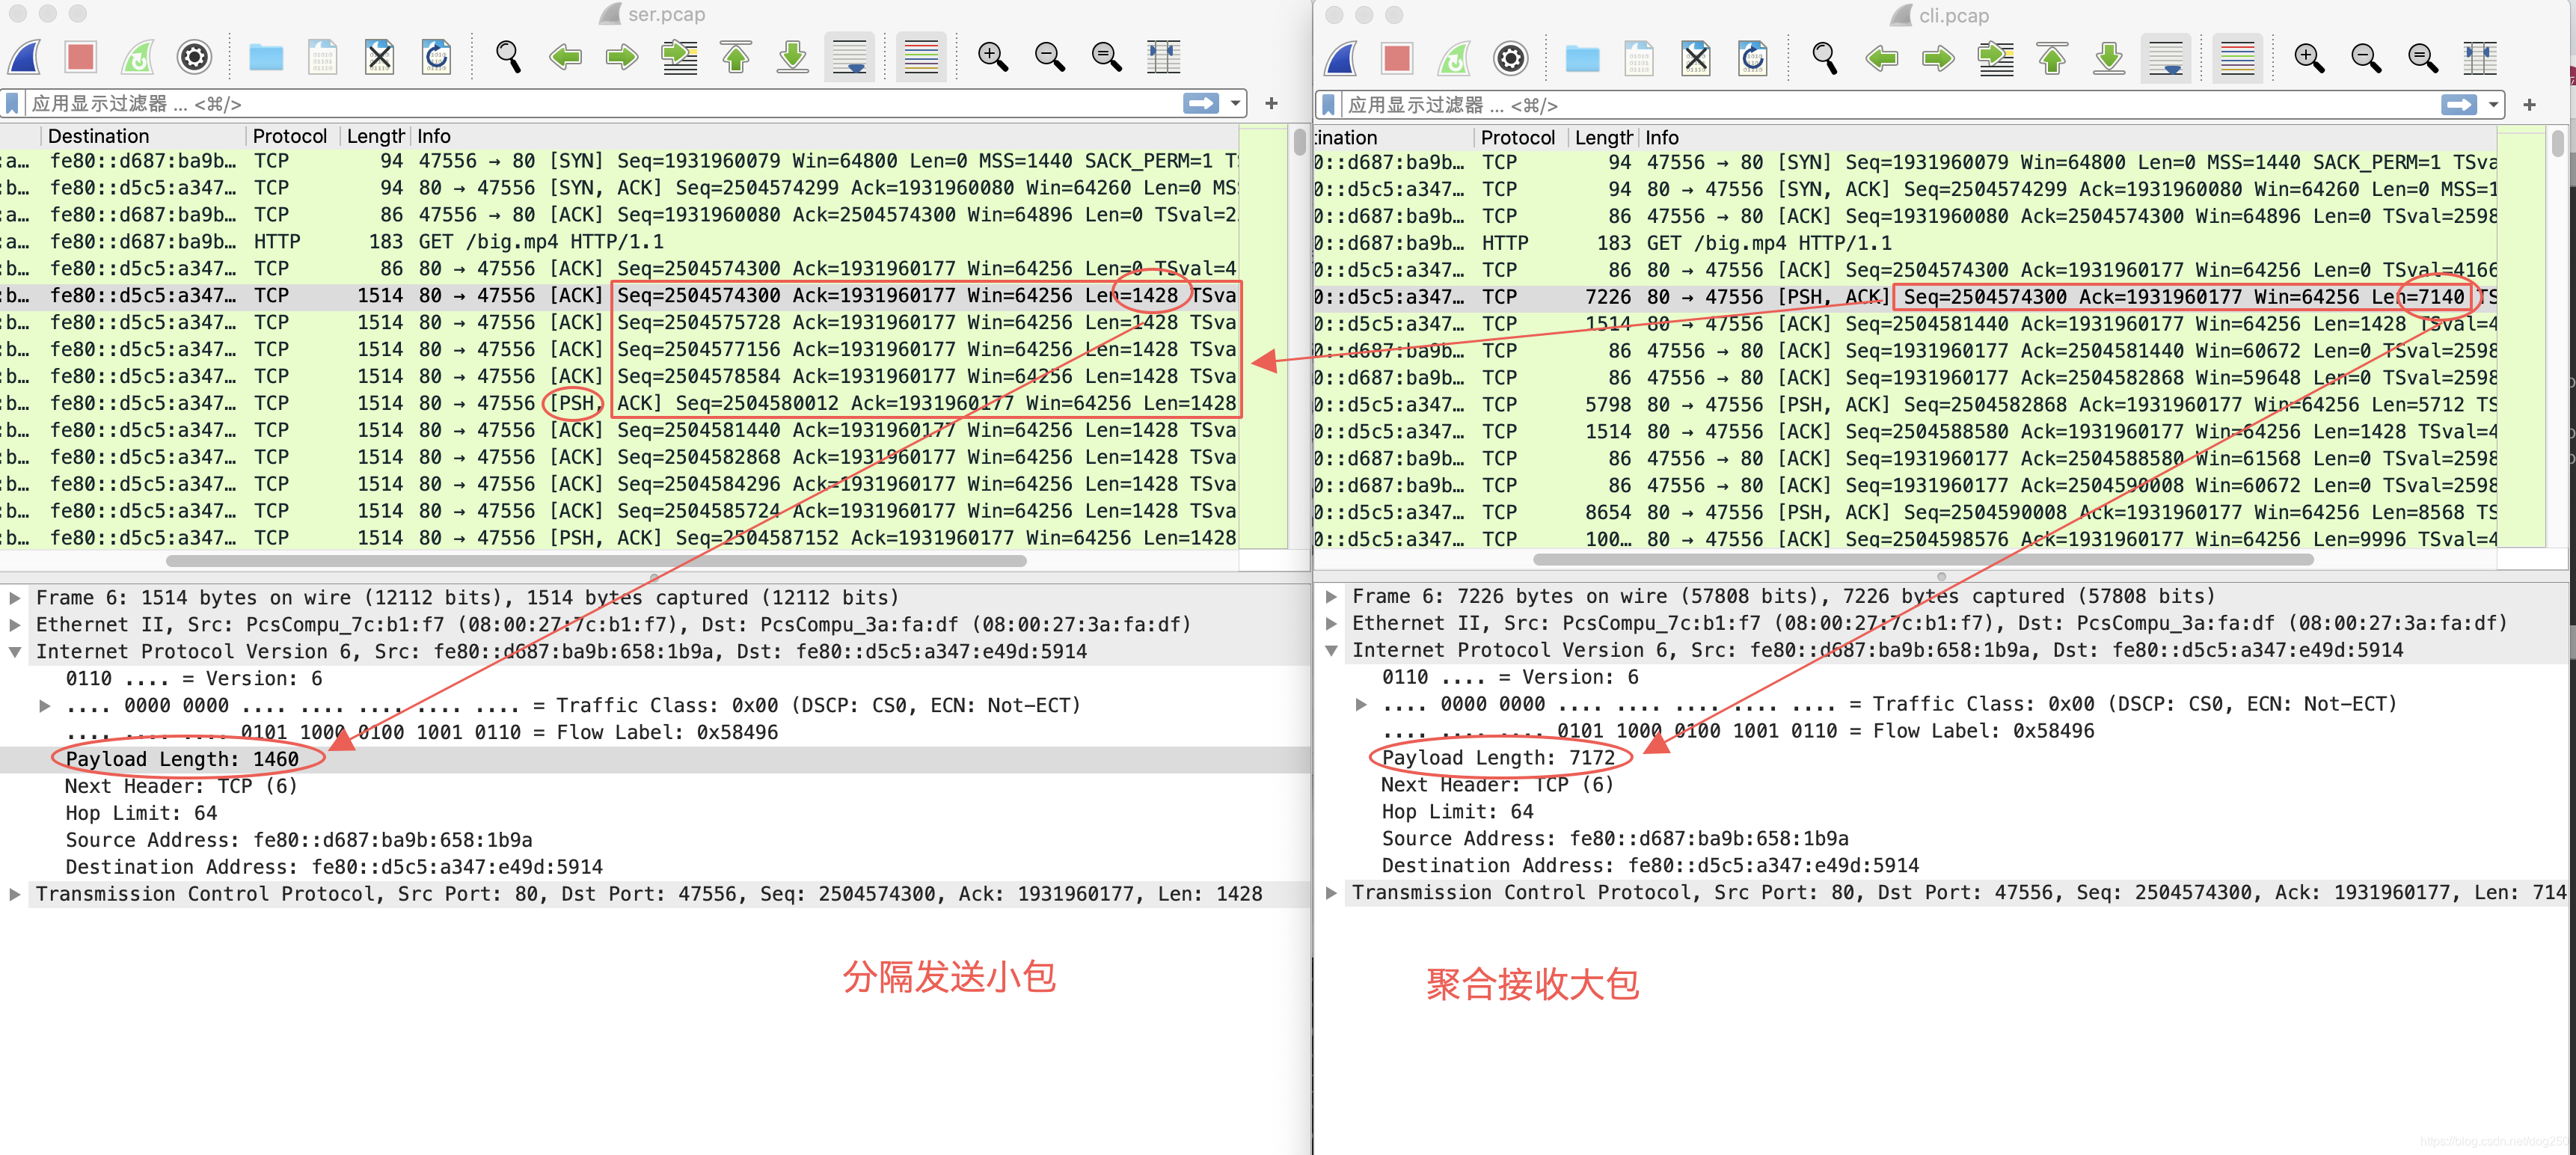
Task: Go to specified packet icon in ser.pcap
Action: pos(679,57)
